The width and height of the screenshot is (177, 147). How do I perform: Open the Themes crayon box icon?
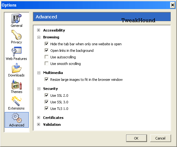pyautogui.click(x=17, y=85)
